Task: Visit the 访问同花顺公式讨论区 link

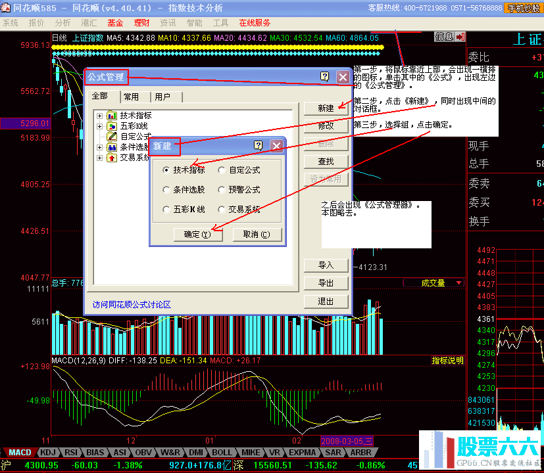Action: point(132,305)
